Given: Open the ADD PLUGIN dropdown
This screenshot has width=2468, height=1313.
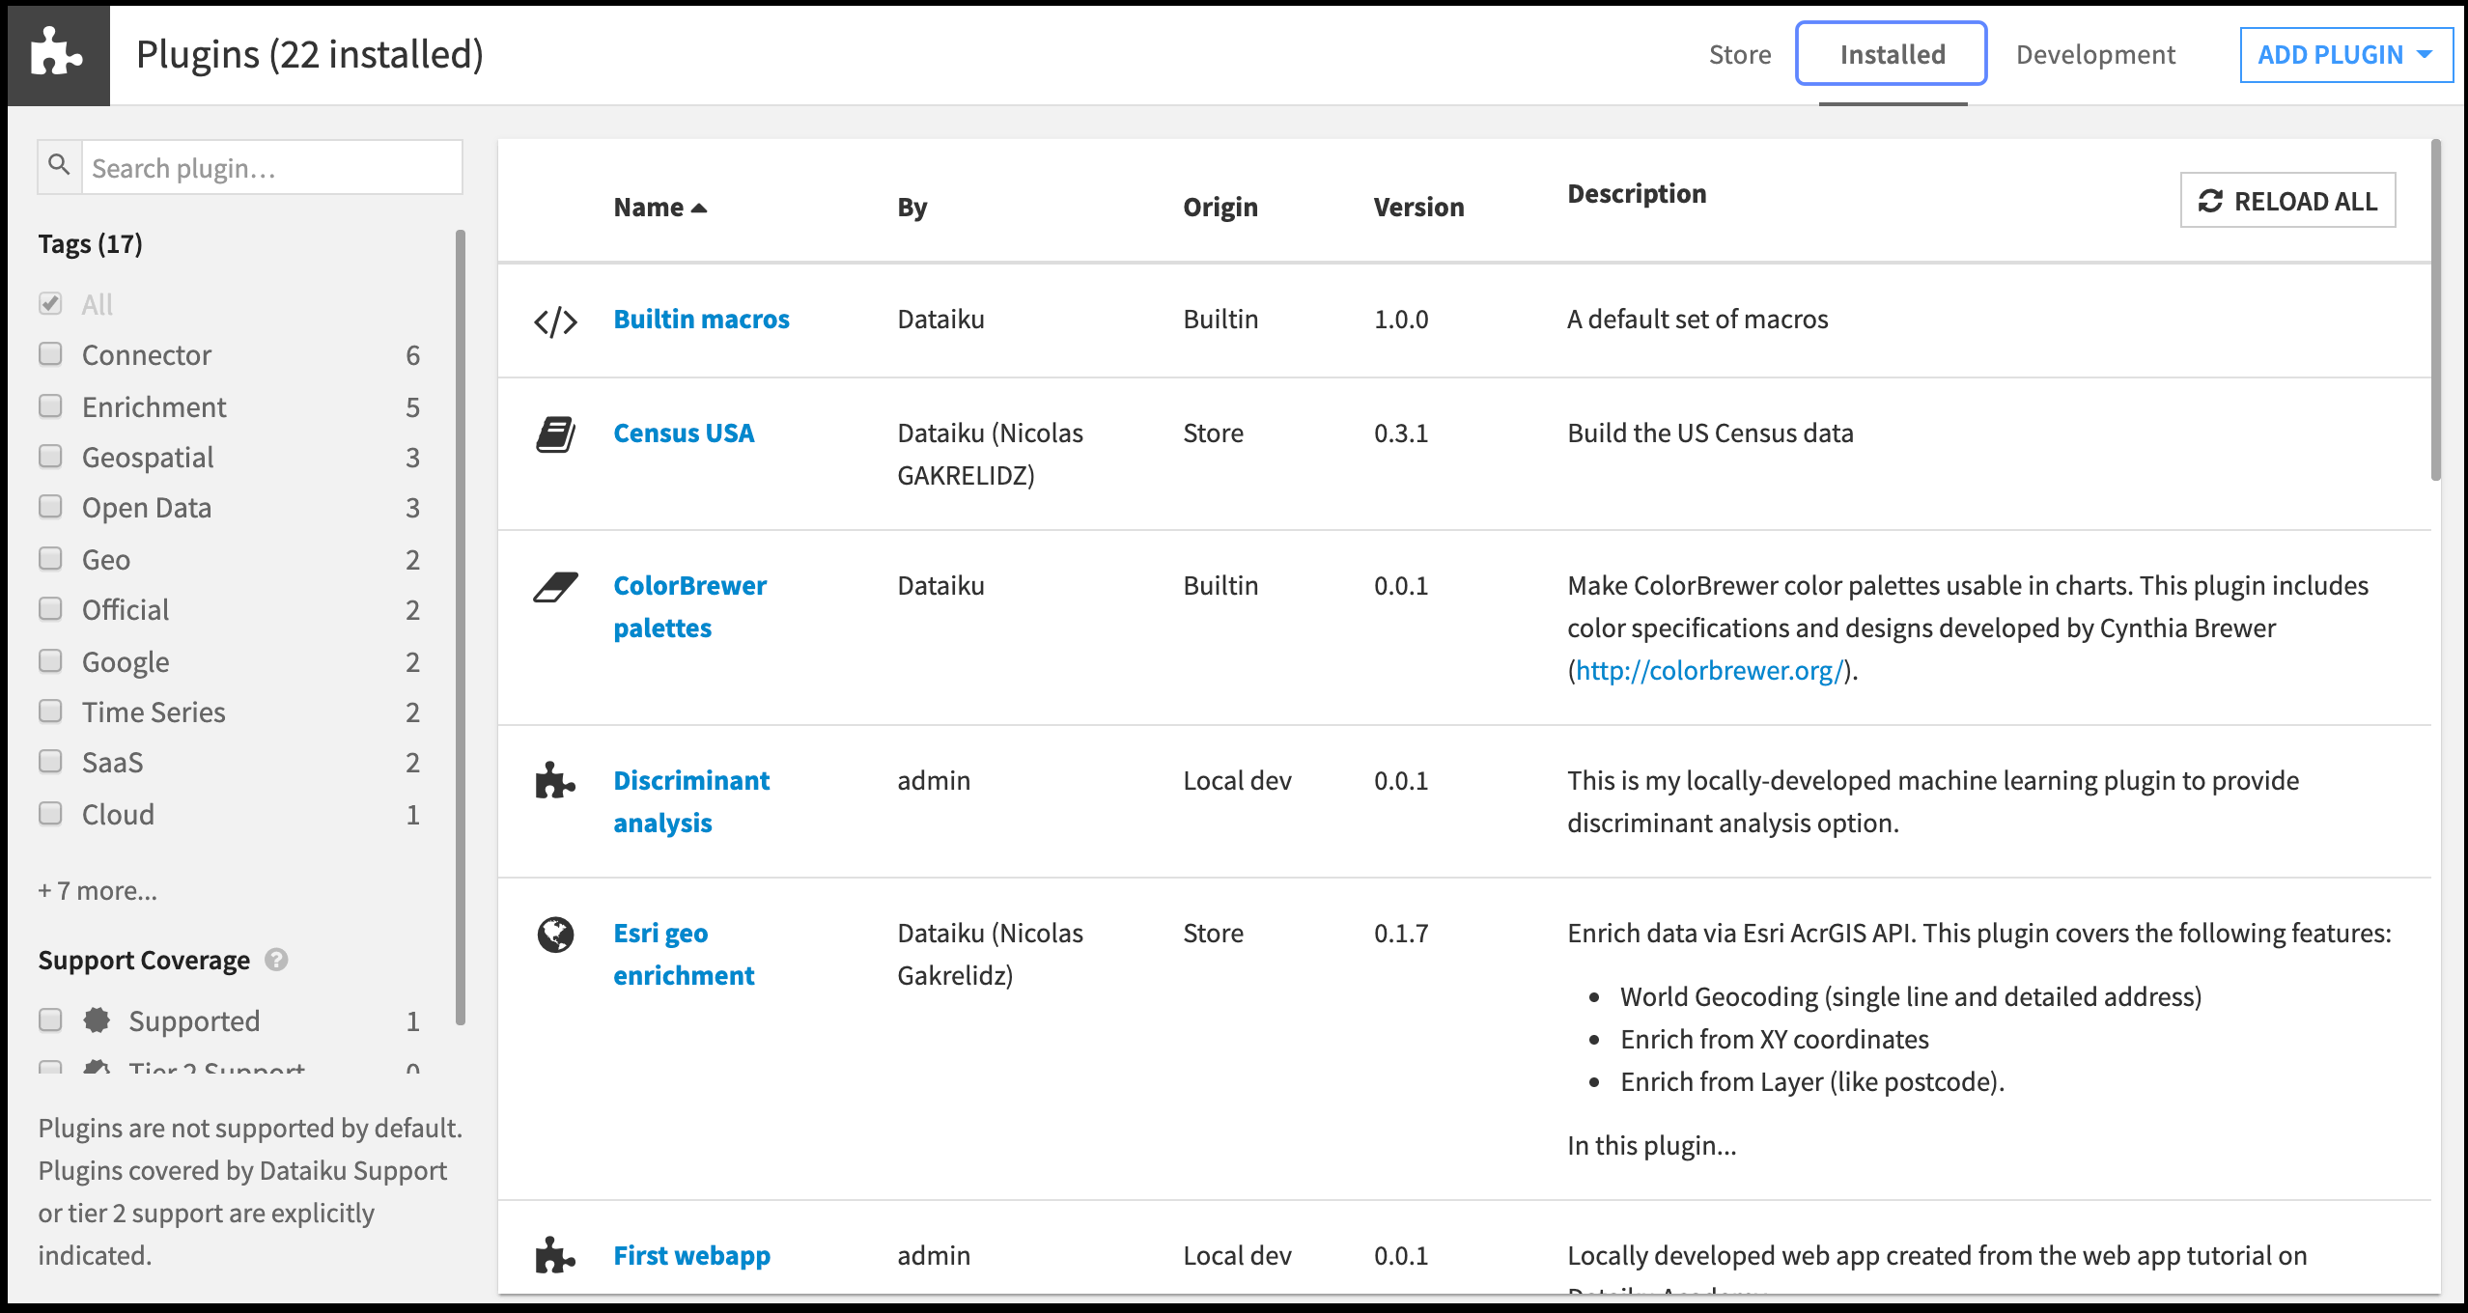Looking at the screenshot, I should [2345, 55].
